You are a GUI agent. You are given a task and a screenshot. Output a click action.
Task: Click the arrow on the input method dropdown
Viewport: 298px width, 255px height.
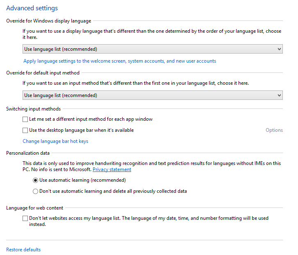[279, 95]
